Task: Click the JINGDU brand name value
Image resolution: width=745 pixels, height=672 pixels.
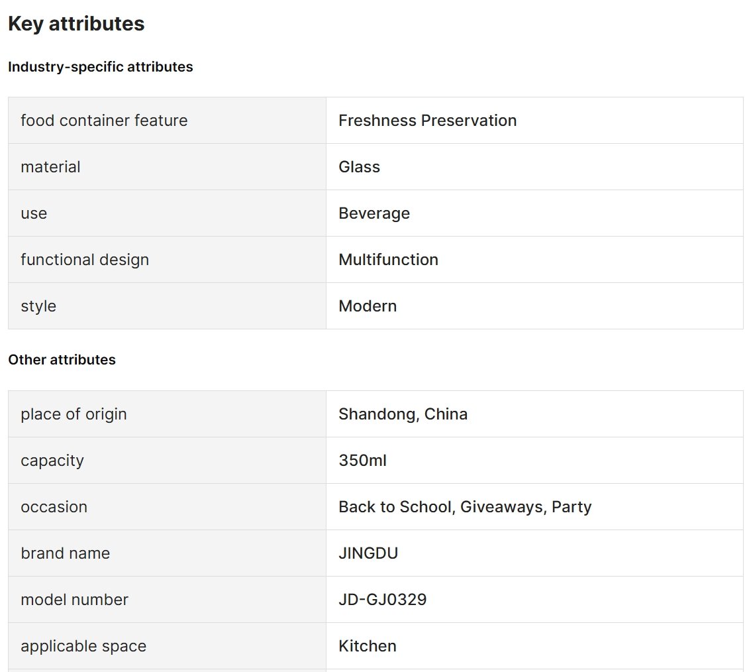Action: tap(368, 553)
